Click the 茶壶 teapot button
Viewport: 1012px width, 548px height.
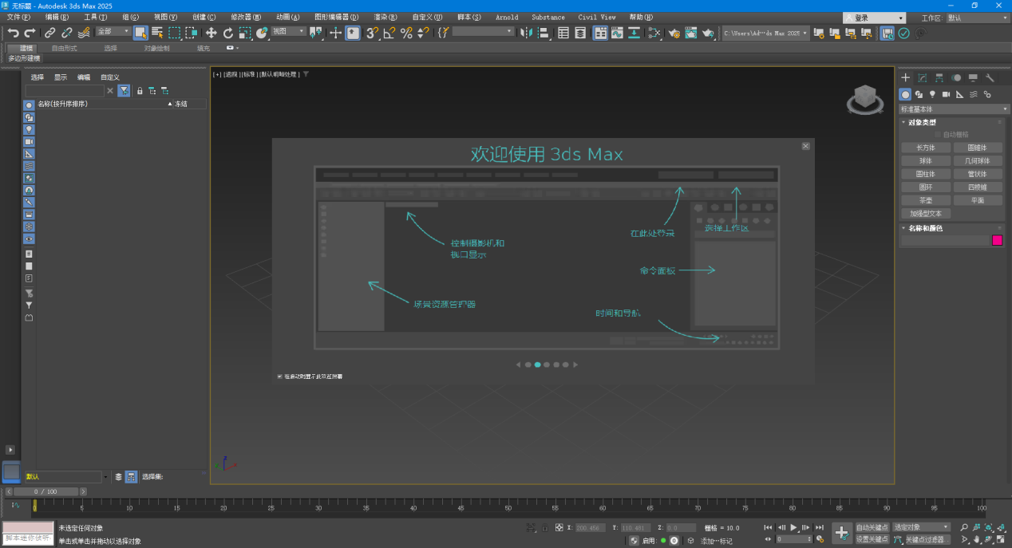coord(926,200)
